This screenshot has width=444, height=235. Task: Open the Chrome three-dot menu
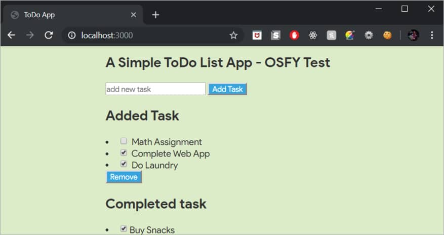[432, 35]
